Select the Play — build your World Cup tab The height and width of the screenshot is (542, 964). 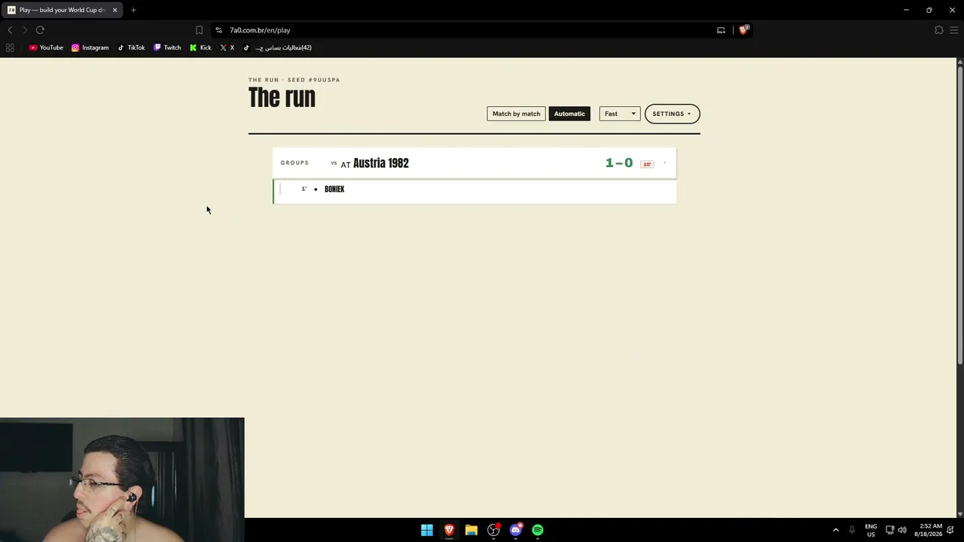[x=62, y=10]
